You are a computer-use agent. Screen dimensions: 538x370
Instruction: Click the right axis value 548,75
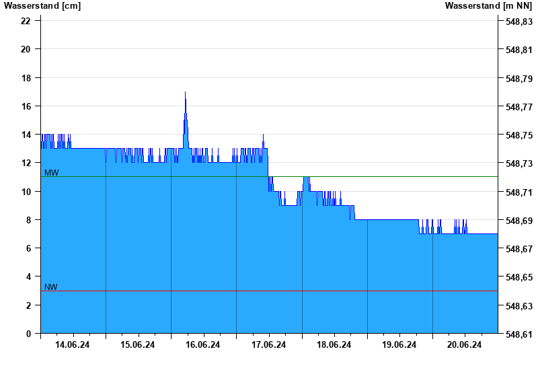coord(519,135)
